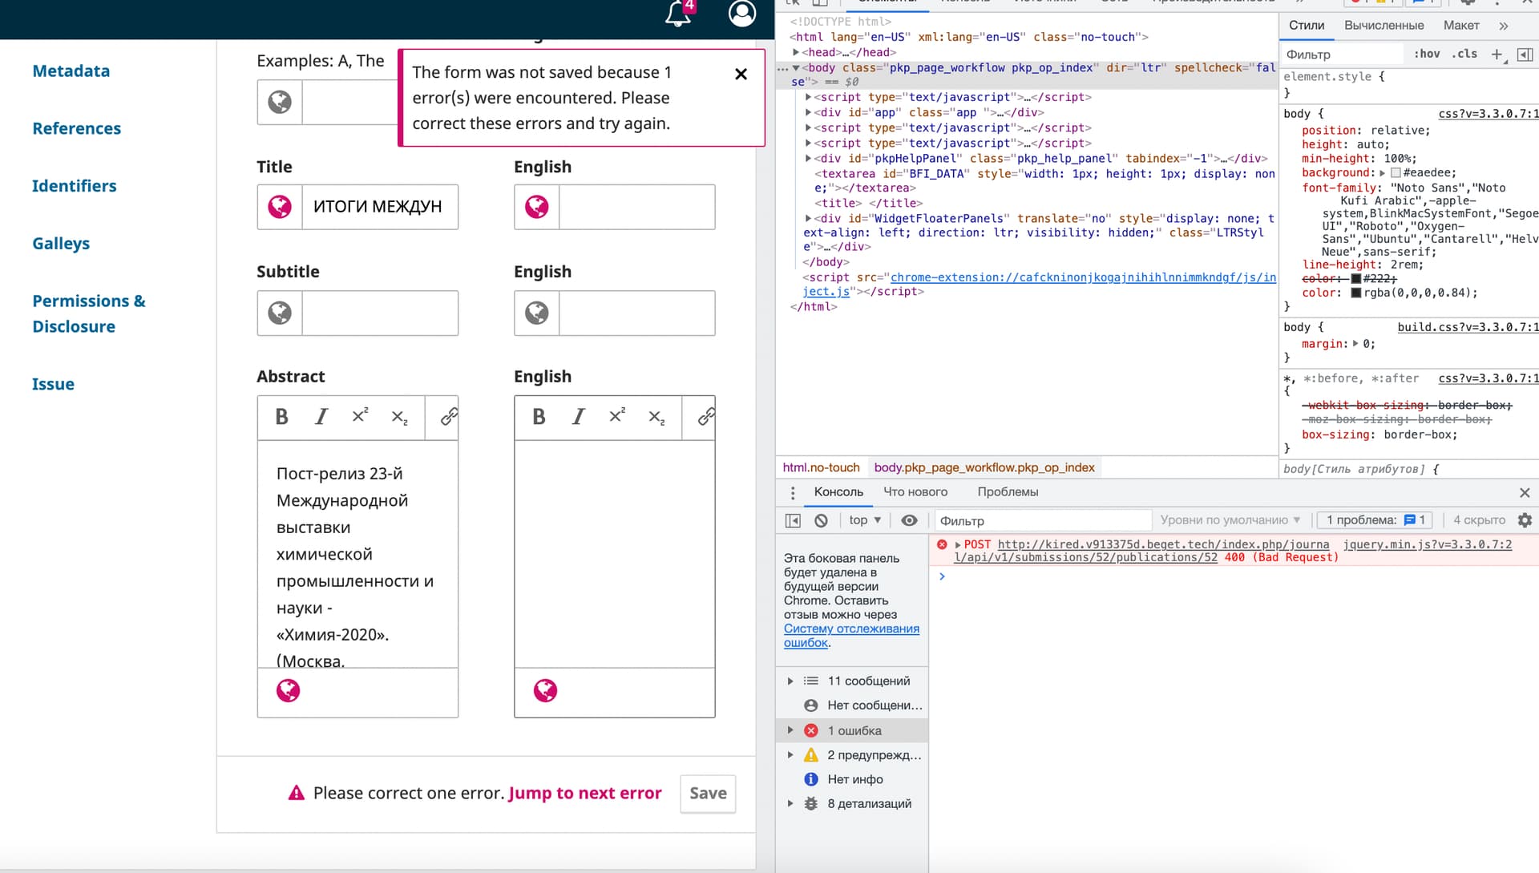Viewport: 1539px width, 873px height.
Task: Open the drawer three-dot menu
Action: click(x=793, y=492)
